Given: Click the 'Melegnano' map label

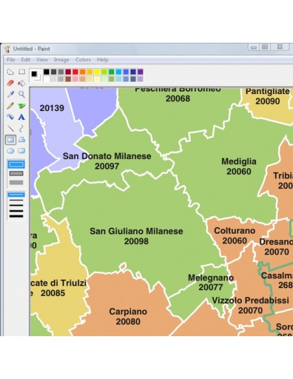Looking at the screenshot, I should [211, 278].
